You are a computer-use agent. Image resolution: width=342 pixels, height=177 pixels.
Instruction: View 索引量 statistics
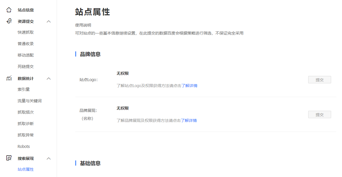click(x=24, y=89)
